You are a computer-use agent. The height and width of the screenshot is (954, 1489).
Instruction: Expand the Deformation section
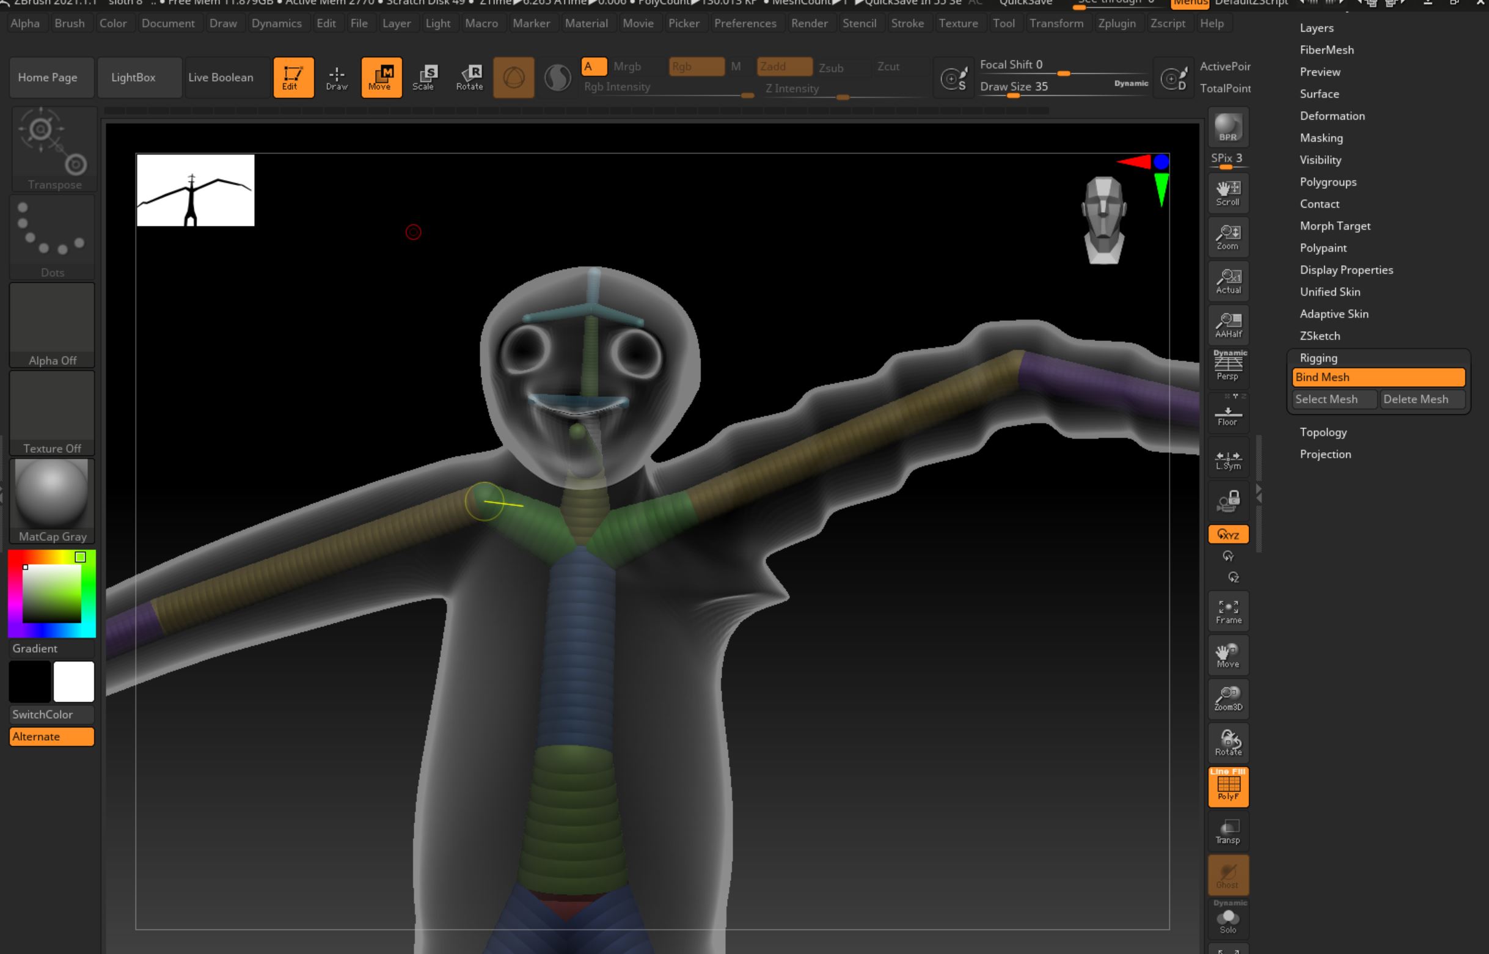(1332, 116)
